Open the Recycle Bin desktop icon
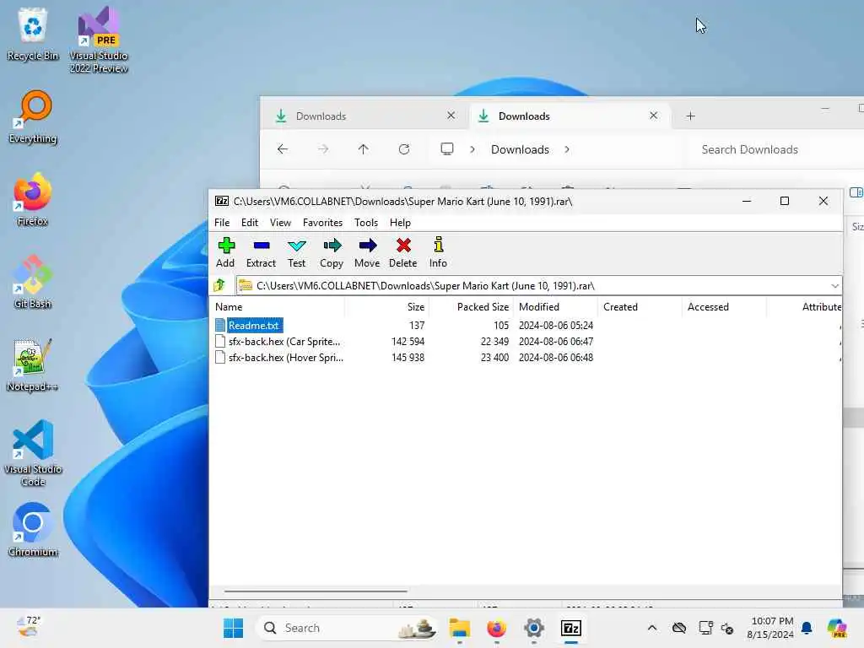Screen dimensions: 864x648 pyautogui.click(x=33, y=34)
